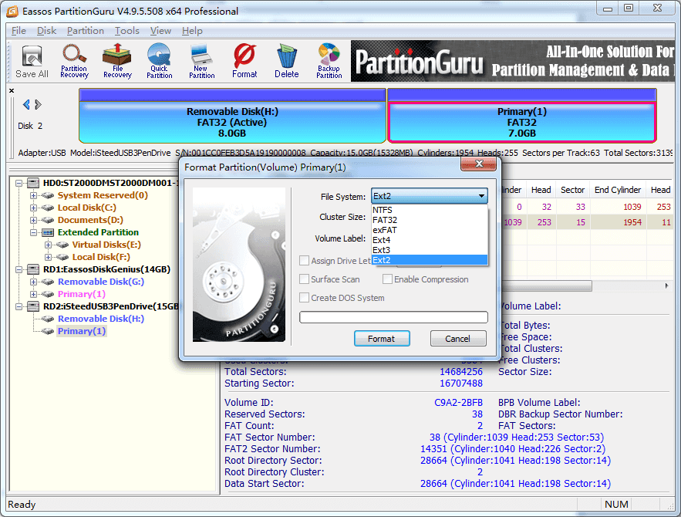Click the RD1 EassosDiskGenius disk icon
The image size is (681, 517).
coord(33,269)
